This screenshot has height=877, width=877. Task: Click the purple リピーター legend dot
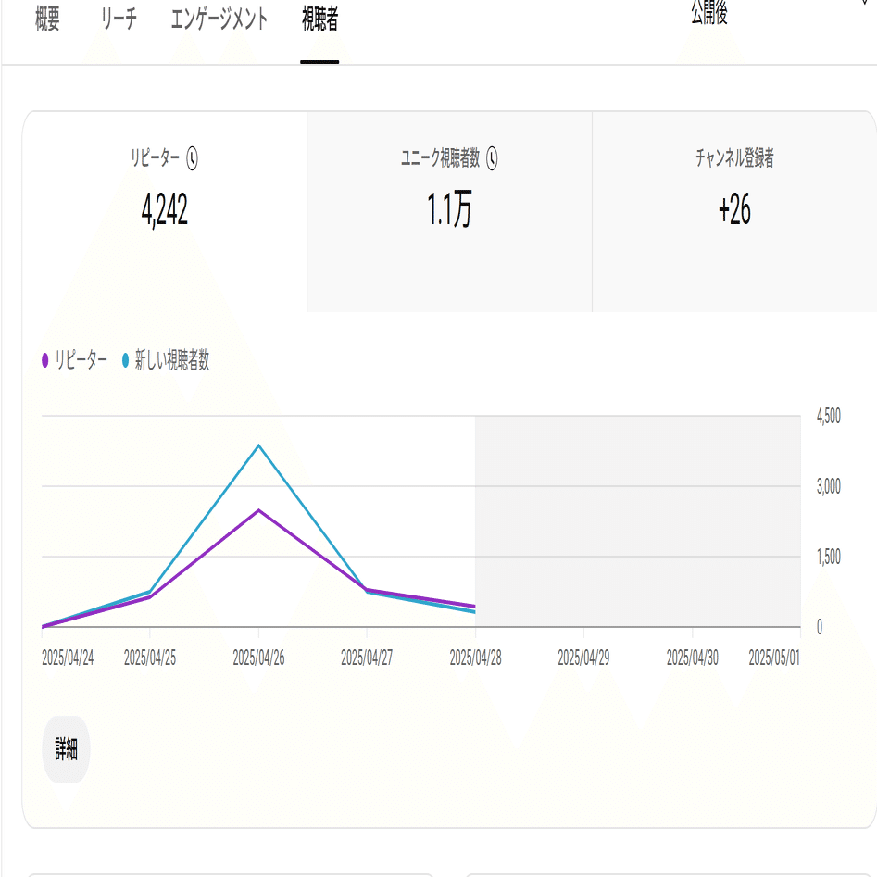[x=45, y=360]
